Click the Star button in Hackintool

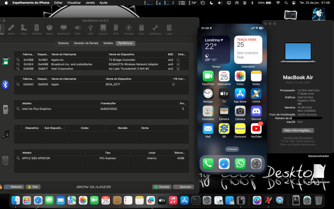[x=33, y=187]
